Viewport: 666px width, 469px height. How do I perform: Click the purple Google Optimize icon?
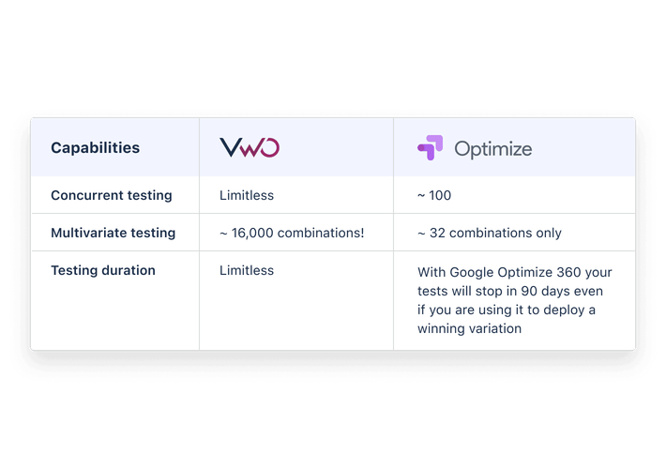tap(430, 147)
